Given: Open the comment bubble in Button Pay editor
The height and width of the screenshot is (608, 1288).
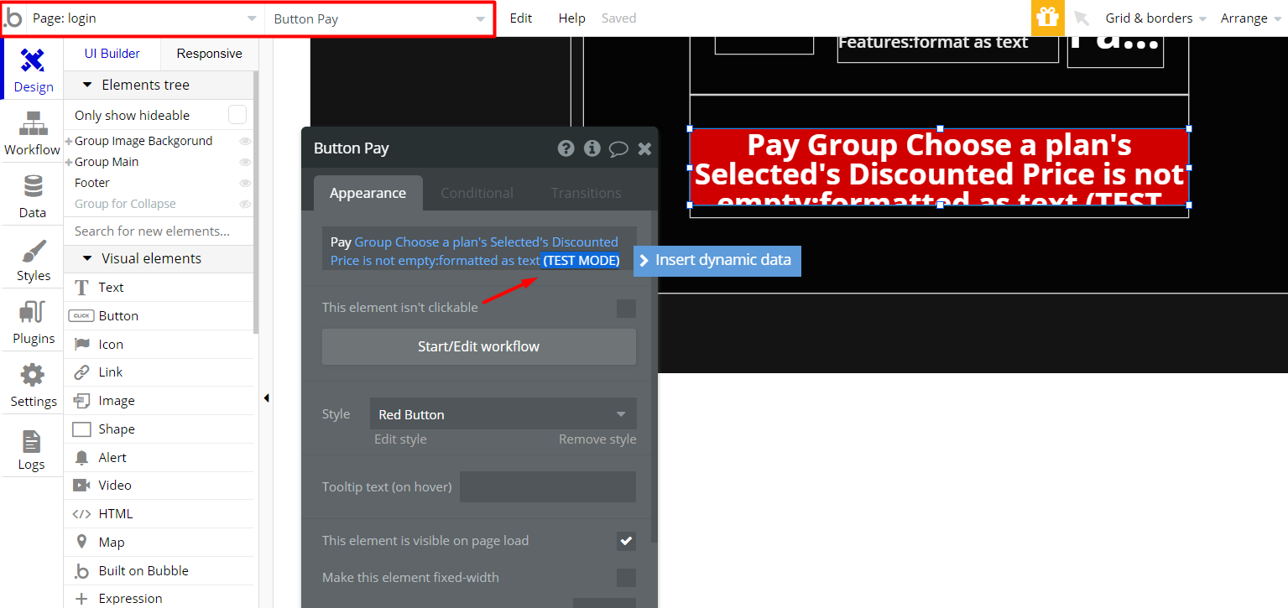Looking at the screenshot, I should click(618, 148).
